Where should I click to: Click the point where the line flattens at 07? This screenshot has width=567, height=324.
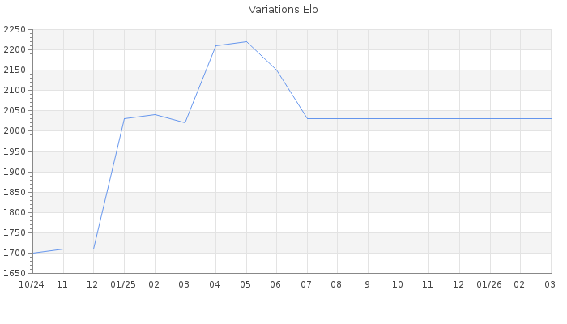307,119
